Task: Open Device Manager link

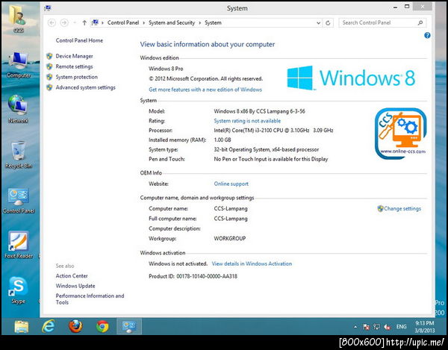Action: [x=74, y=56]
